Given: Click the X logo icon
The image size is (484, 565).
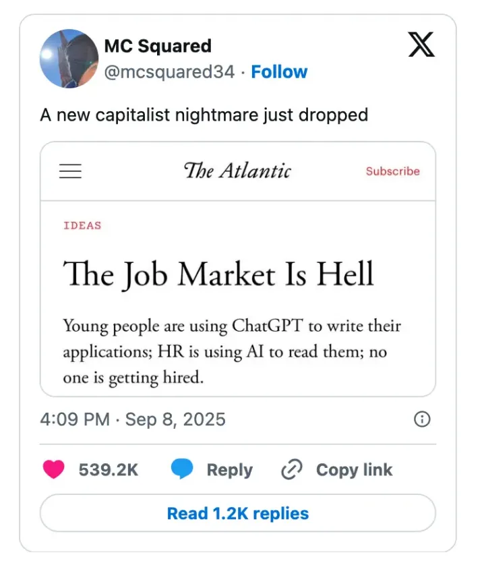Looking at the screenshot, I should pos(421,44).
